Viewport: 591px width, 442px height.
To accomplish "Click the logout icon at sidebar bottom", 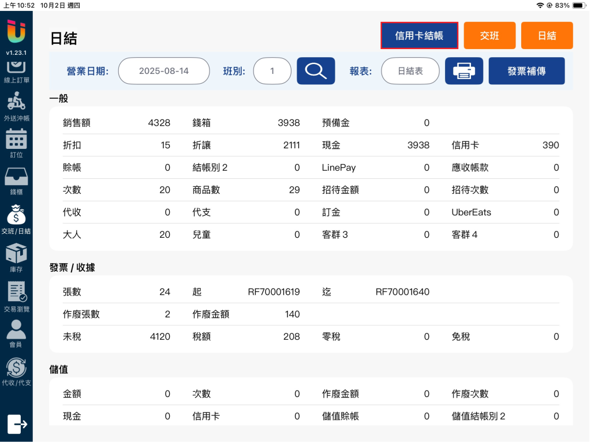I will click(x=17, y=424).
